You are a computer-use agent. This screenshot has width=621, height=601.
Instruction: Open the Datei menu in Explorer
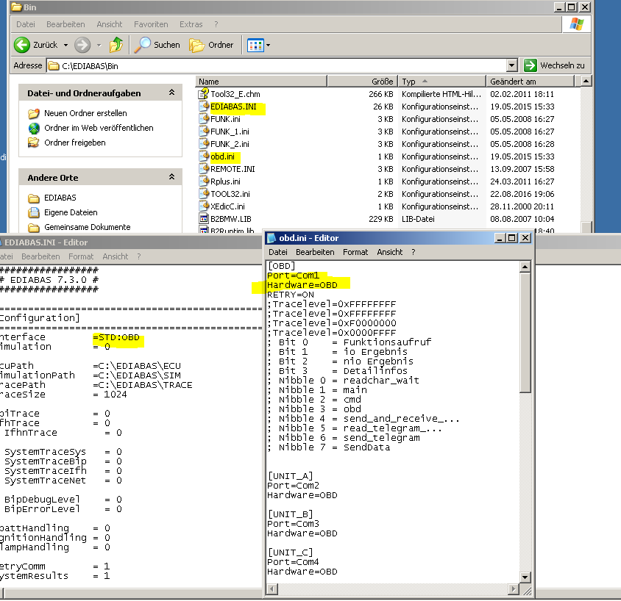click(26, 24)
